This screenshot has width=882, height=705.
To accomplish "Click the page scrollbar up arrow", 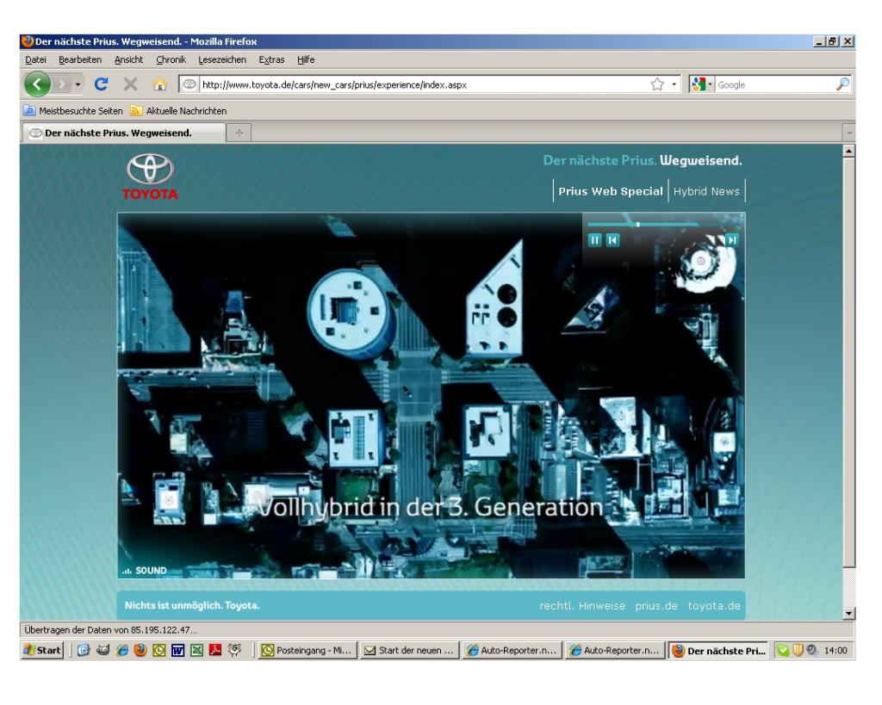I will click(x=848, y=152).
